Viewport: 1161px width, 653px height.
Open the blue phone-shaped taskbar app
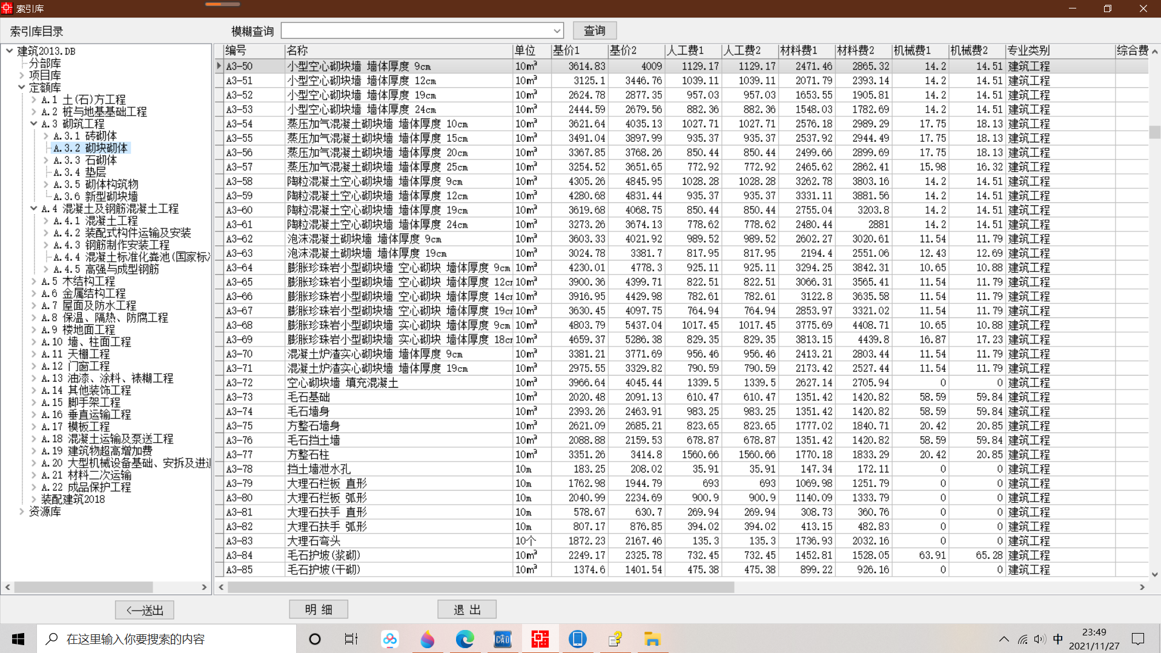pyautogui.click(x=578, y=638)
